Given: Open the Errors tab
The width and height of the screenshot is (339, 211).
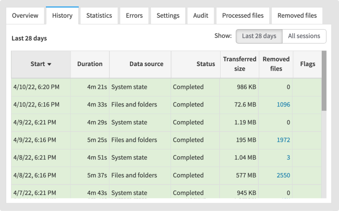Looking at the screenshot, I should [134, 16].
